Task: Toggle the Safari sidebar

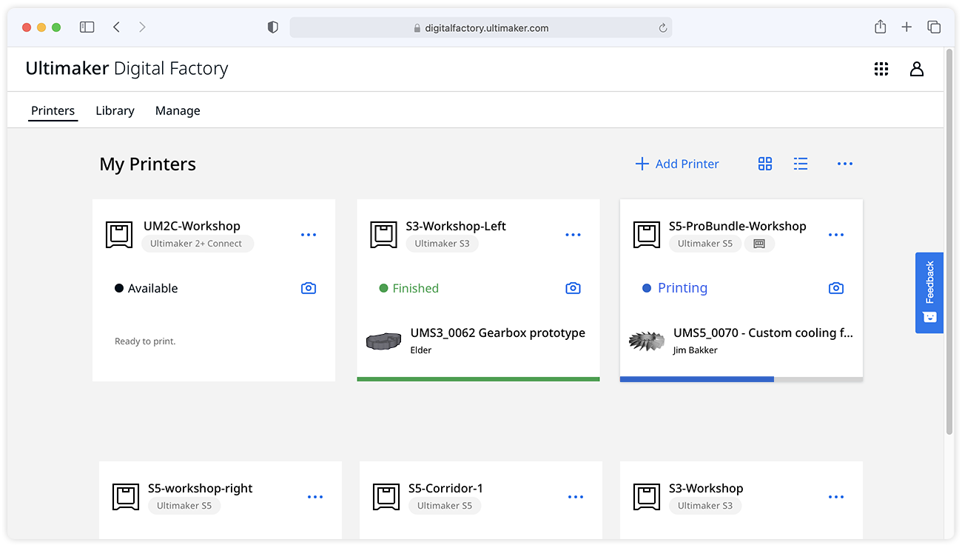Action: 87,27
